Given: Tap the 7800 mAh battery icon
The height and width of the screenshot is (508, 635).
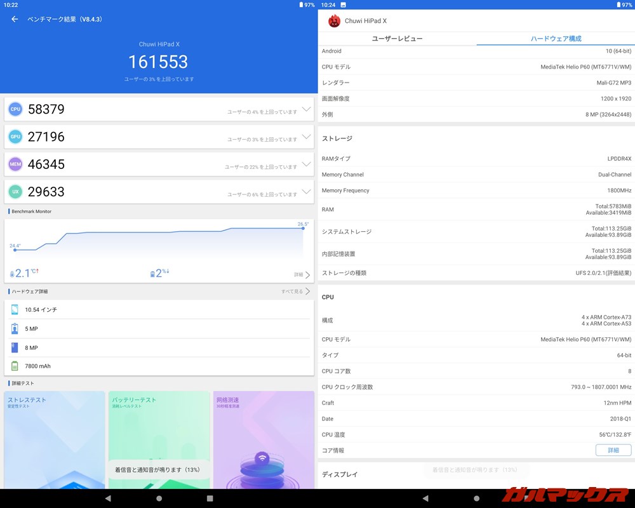Looking at the screenshot, I should [x=13, y=366].
